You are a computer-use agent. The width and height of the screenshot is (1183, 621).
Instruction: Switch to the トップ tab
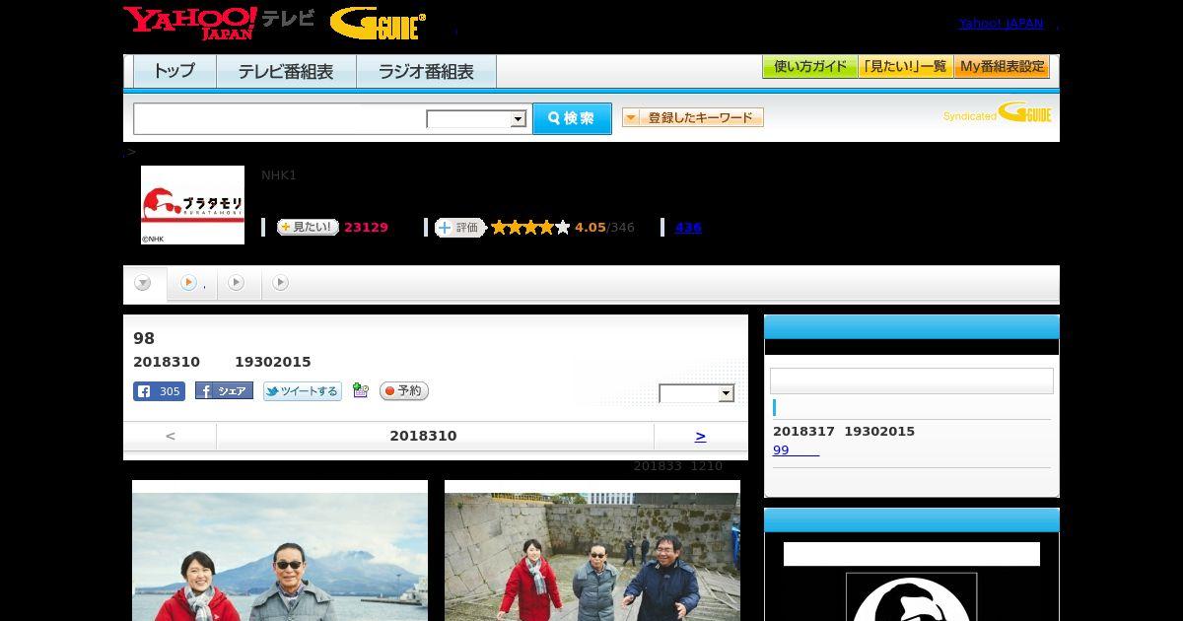[174, 72]
